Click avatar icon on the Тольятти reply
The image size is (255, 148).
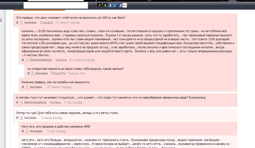(32, 73)
